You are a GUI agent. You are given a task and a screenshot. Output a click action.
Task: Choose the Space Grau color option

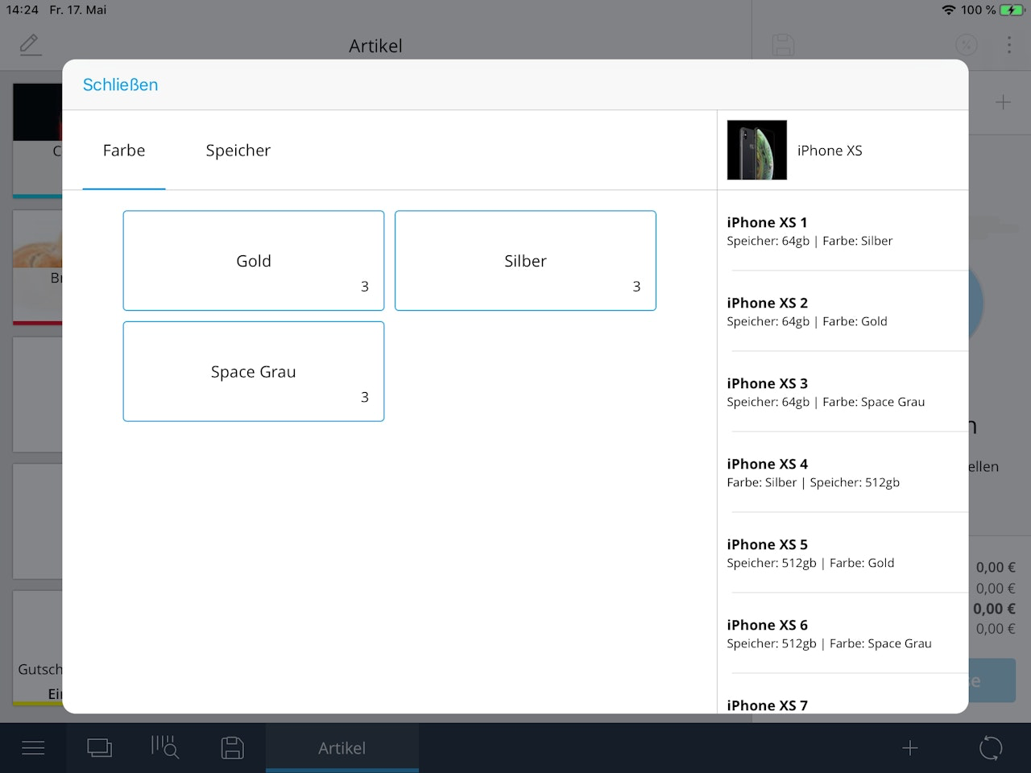[x=254, y=371]
